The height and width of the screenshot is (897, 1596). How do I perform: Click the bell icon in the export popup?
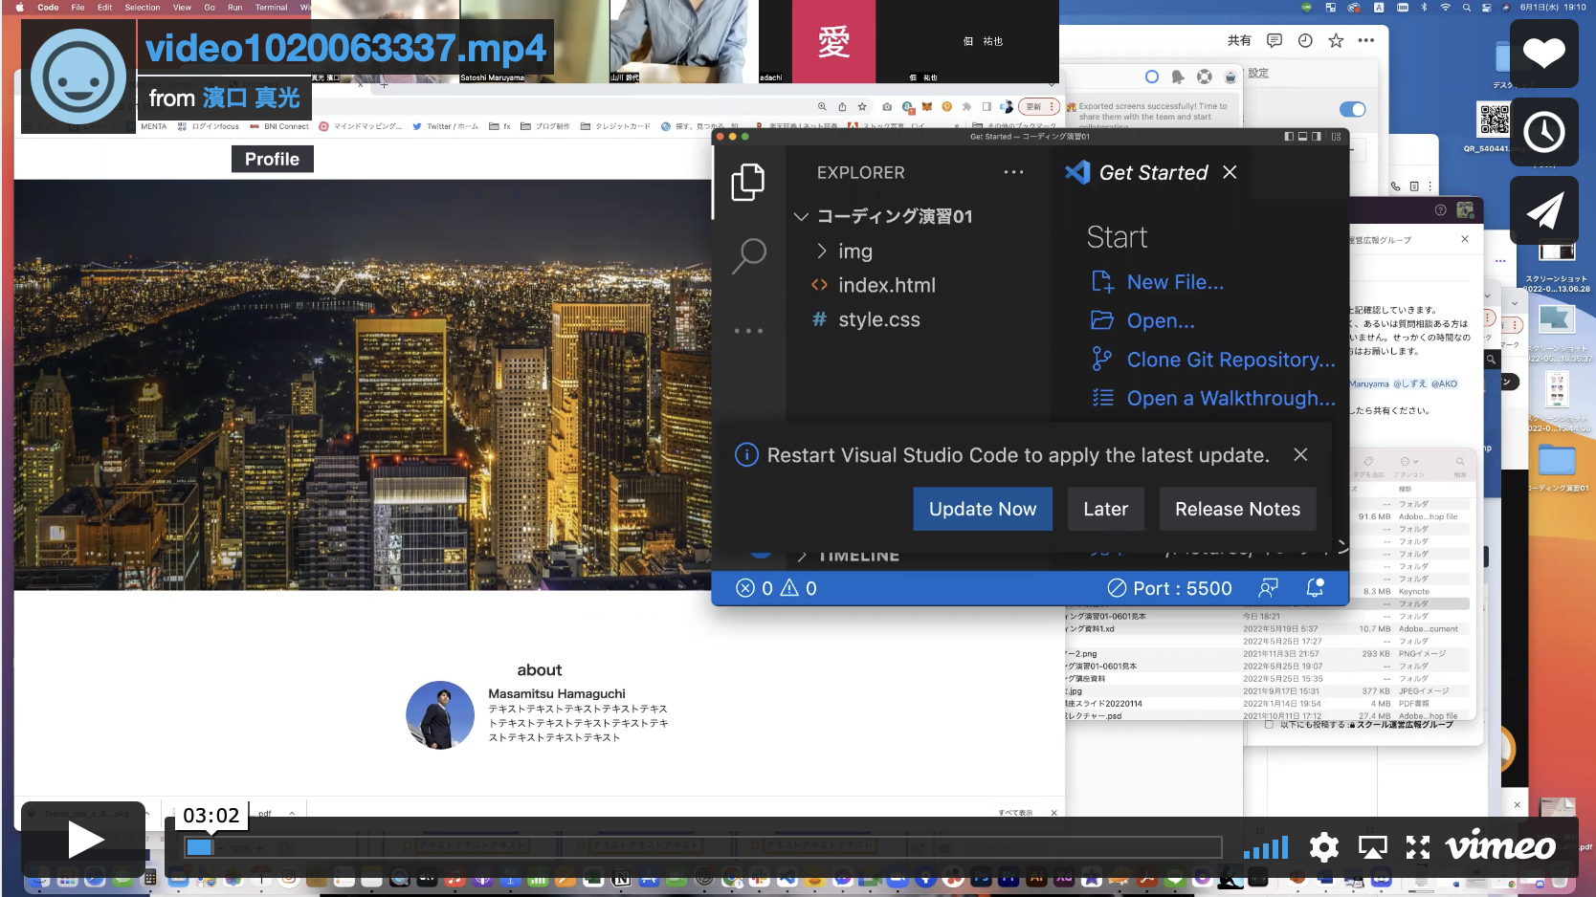coord(1178,77)
